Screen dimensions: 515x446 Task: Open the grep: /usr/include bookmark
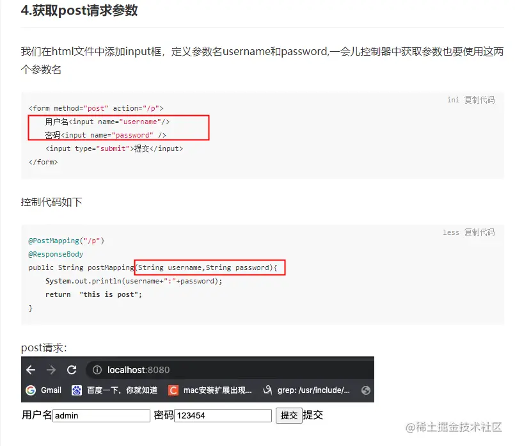(x=313, y=390)
